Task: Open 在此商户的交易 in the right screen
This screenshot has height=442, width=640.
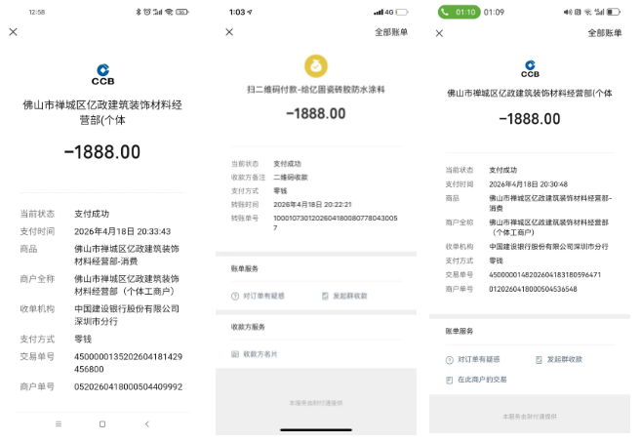Action: (482, 380)
